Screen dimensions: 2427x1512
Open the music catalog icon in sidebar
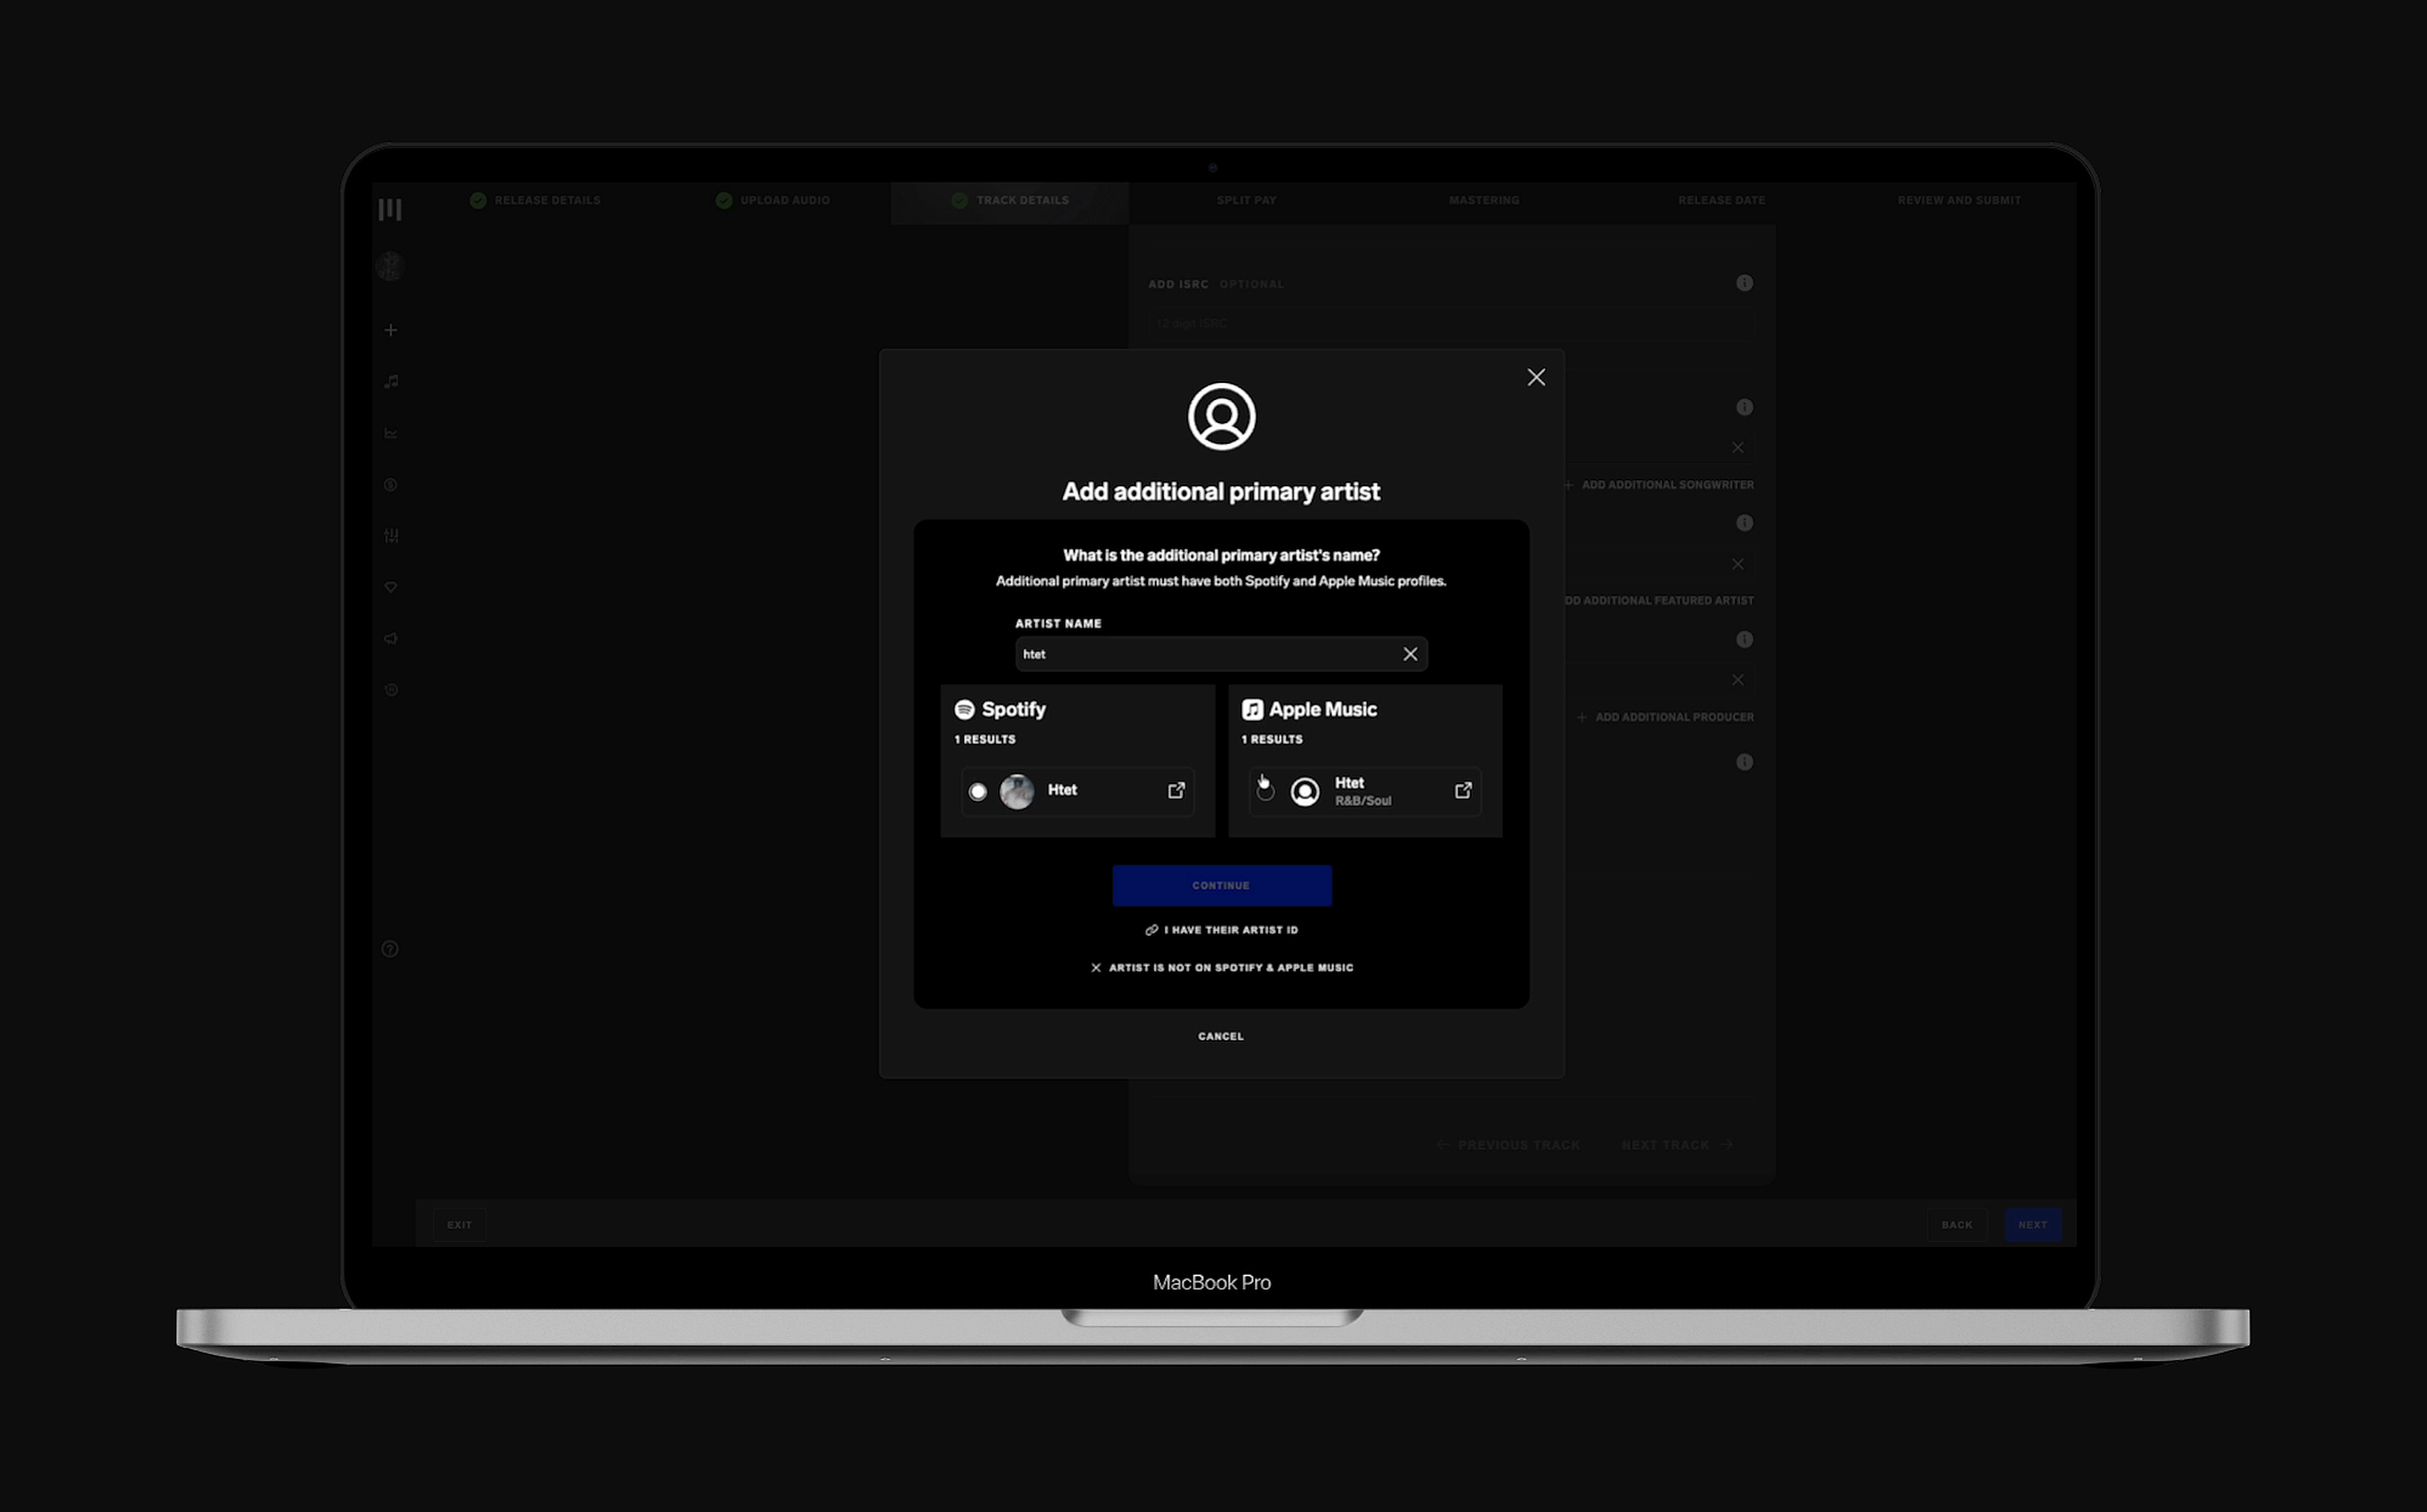[x=390, y=381]
